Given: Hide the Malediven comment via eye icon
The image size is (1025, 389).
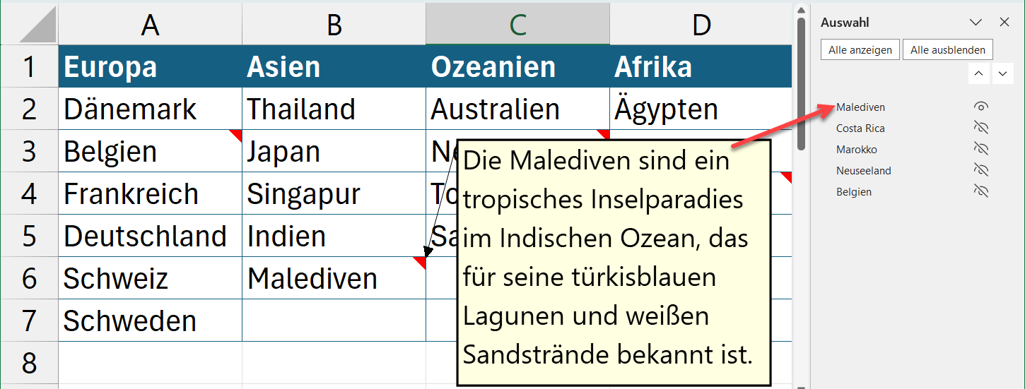Looking at the screenshot, I should click(980, 107).
